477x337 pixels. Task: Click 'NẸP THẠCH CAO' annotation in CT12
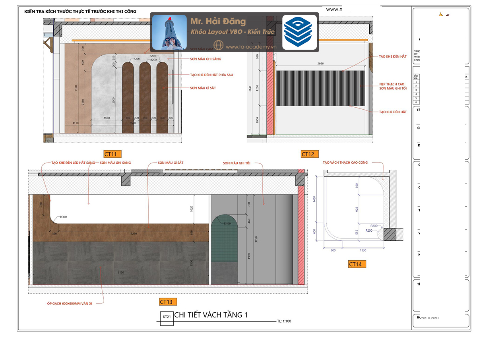(392, 84)
